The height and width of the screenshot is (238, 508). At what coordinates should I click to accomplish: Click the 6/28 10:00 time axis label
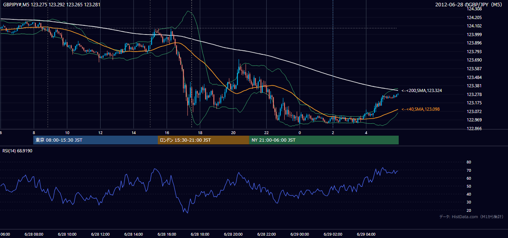pyautogui.click(x=67, y=234)
